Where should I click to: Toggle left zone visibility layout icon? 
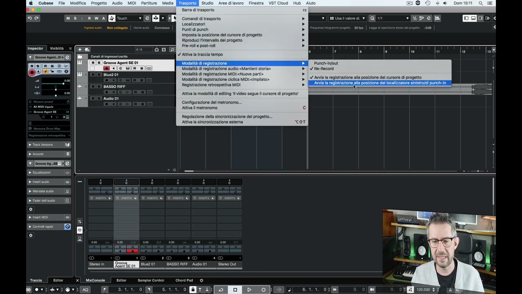pyautogui.click(x=466, y=18)
